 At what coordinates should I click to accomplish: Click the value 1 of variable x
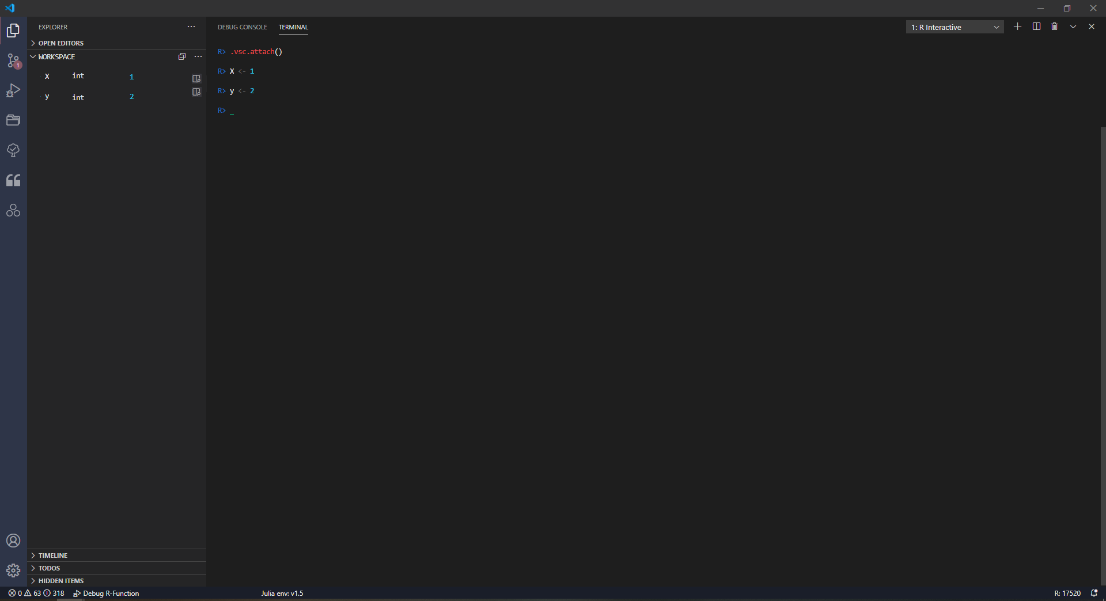[131, 77]
